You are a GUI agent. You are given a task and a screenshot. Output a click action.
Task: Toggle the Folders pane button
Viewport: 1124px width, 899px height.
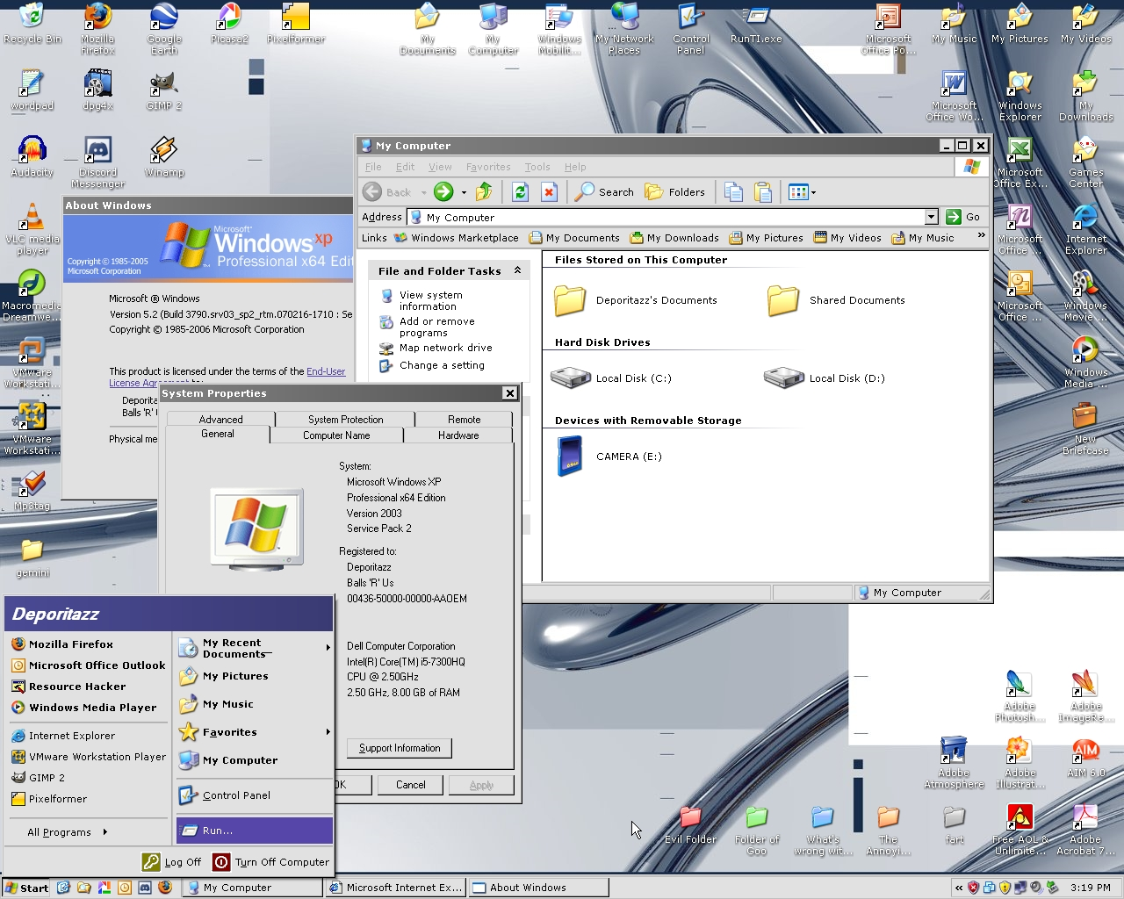point(674,192)
